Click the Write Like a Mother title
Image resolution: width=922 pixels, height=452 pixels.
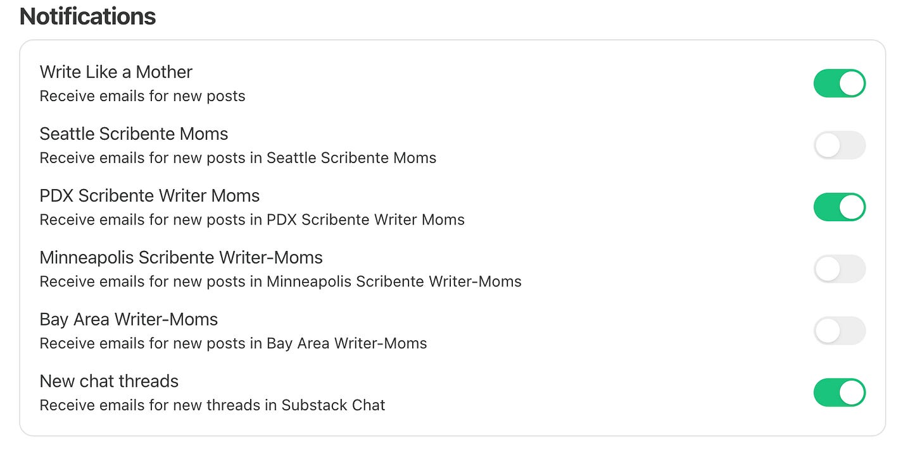(116, 72)
